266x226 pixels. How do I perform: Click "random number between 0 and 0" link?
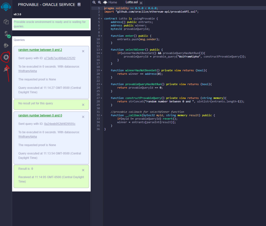[40, 115]
